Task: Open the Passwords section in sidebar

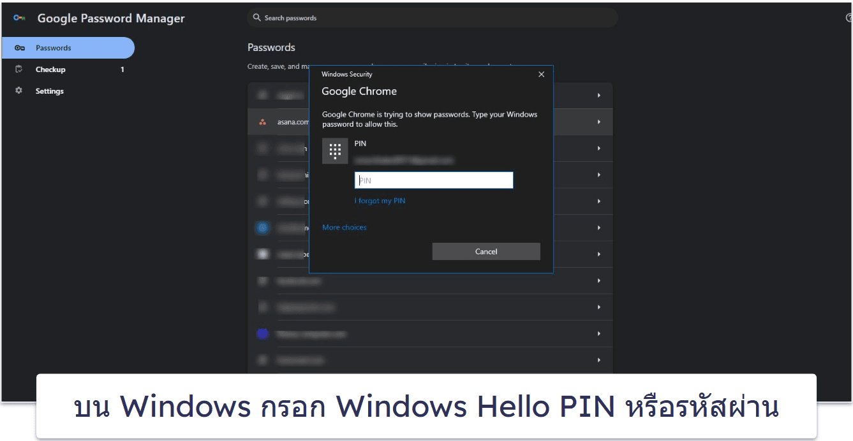Action: 68,48
